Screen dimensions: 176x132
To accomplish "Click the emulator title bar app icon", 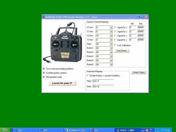I will coord(43,17).
